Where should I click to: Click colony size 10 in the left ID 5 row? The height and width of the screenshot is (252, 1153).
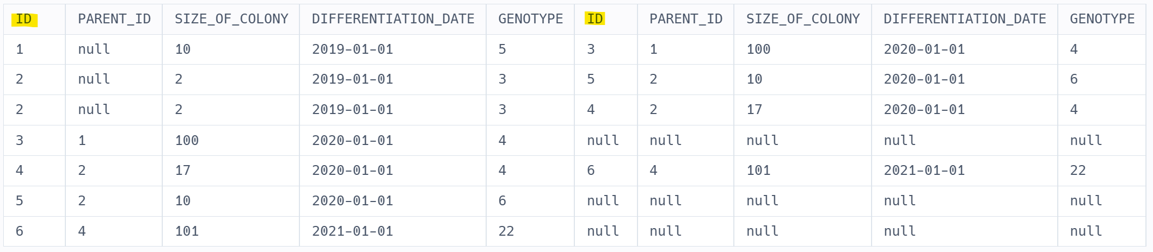tap(182, 201)
